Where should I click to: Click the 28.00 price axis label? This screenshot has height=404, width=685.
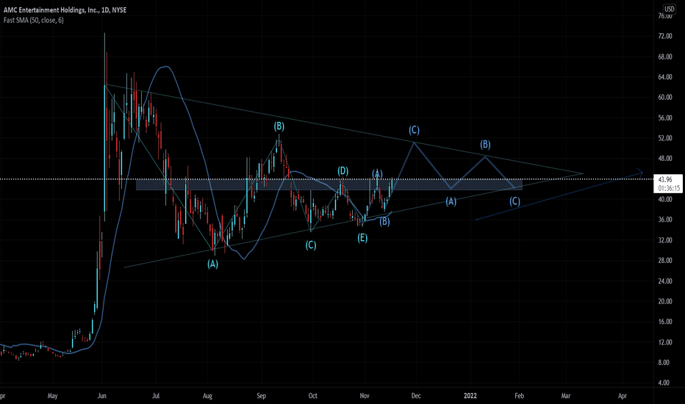pyautogui.click(x=665, y=260)
